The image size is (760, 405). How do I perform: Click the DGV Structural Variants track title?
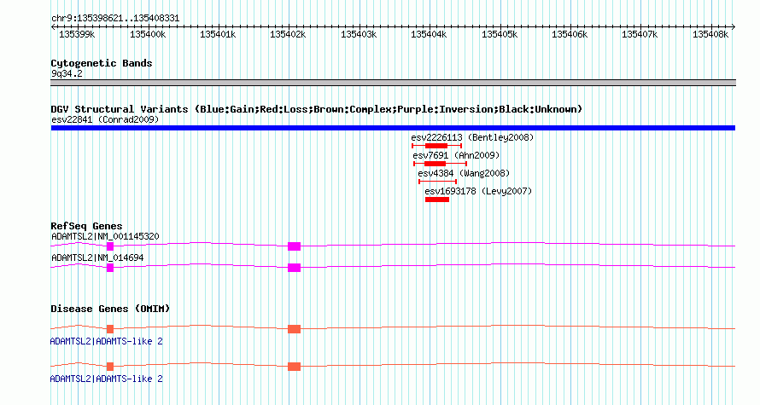pyautogui.click(x=317, y=109)
